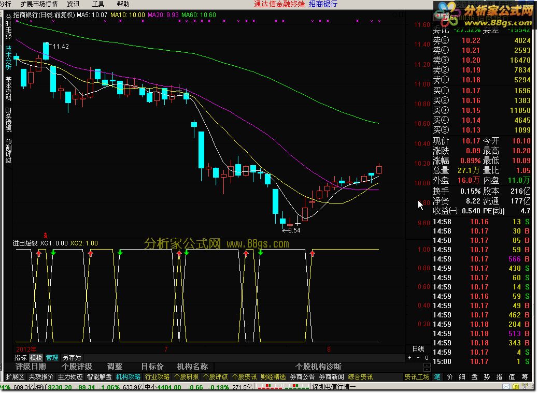Viewport: 538px width, 393px height.
Task: Sort by the 个股评级 column header
Action: click(77, 367)
